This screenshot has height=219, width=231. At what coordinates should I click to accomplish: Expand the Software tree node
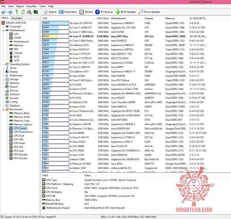click(4, 94)
